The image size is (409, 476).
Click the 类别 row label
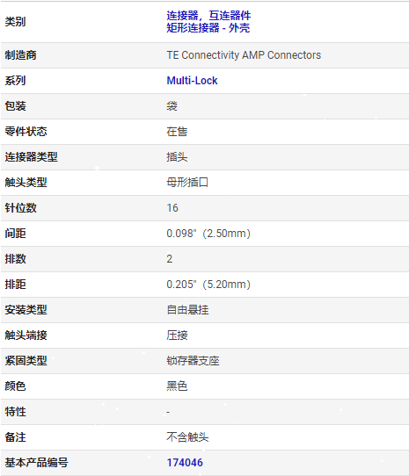(x=15, y=22)
